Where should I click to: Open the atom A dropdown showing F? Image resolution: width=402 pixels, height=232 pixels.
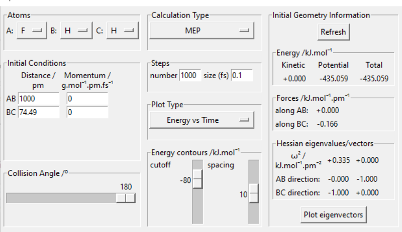pyautogui.click(x=31, y=31)
